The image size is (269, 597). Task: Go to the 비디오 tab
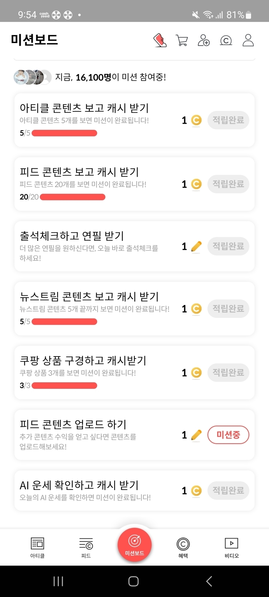232,547
